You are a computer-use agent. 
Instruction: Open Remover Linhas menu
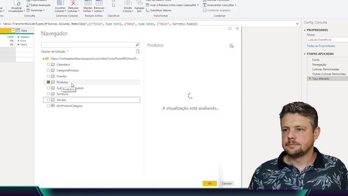[x=99, y=7]
